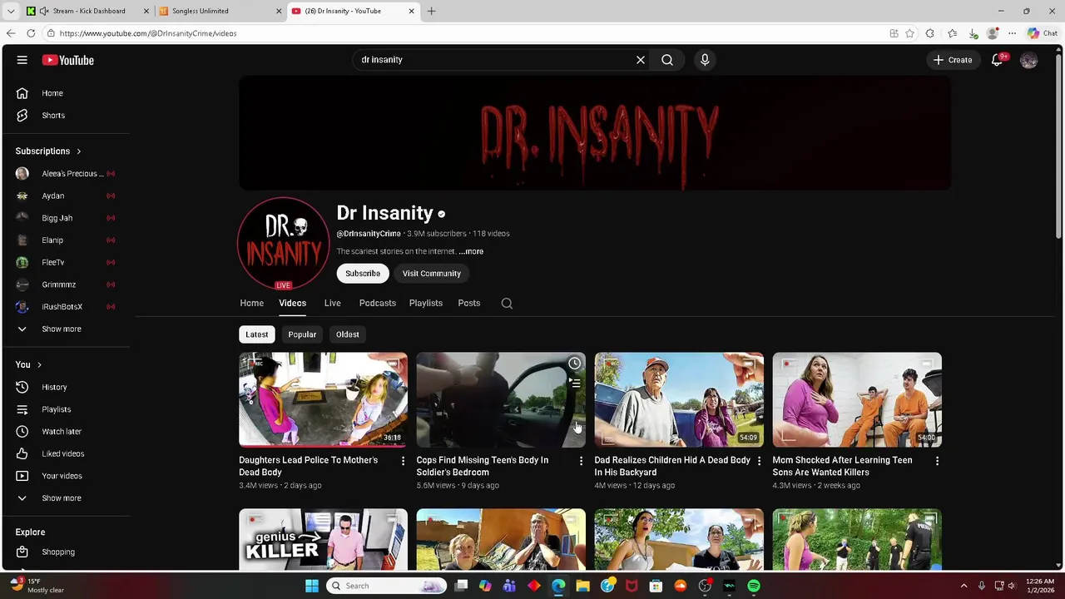Select the Latest filter chip
Screen dimensions: 1065x599
pyautogui.click(x=257, y=334)
